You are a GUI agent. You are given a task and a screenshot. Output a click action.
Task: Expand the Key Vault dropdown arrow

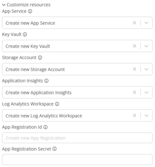pos(146,46)
